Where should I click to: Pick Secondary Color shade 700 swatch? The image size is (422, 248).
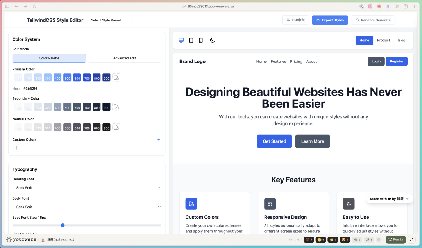tap(87, 107)
